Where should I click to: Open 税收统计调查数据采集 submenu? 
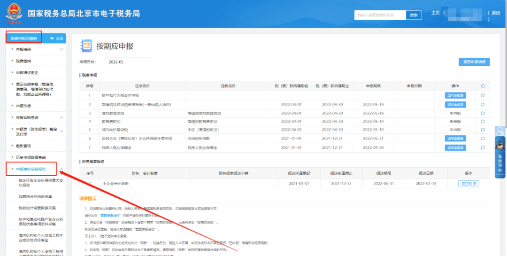37,208
